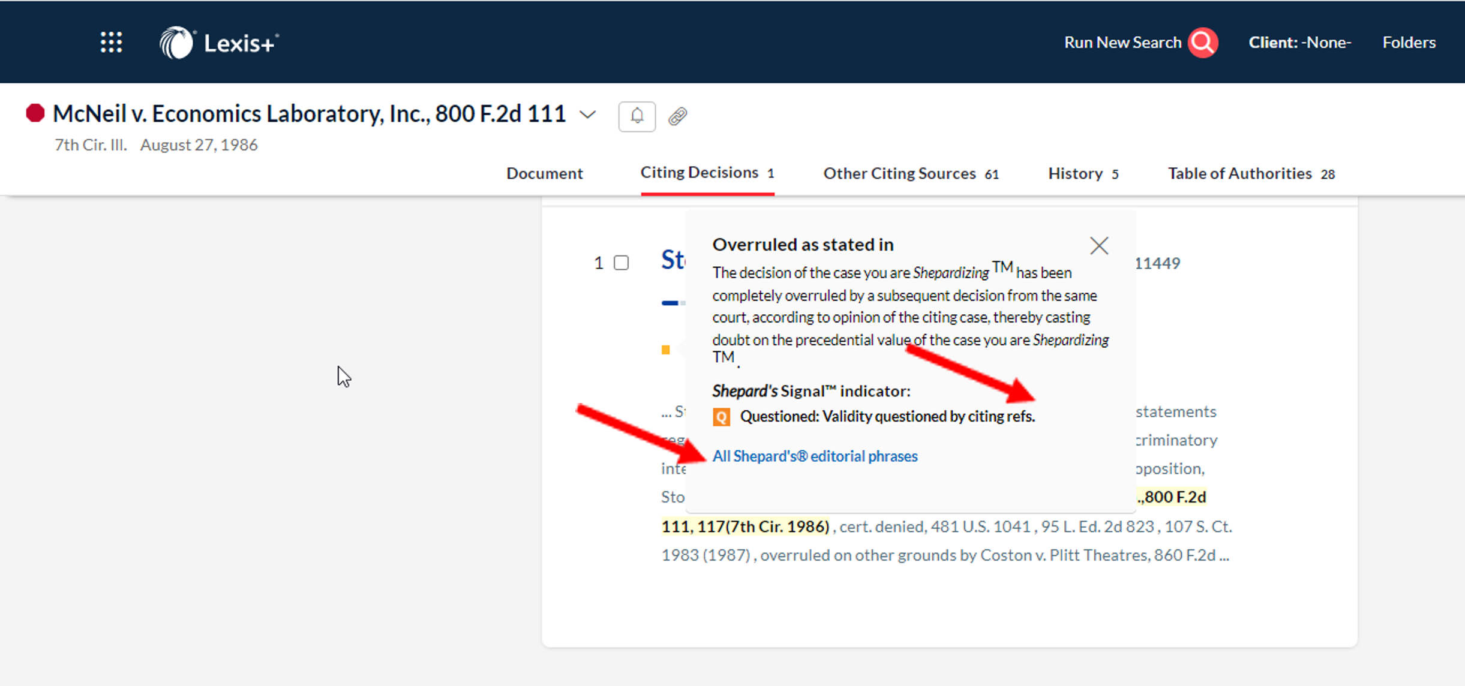This screenshot has width=1465, height=686.
Task: Open All Shepard's editorial phrases link
Action: (x=815, y=456)
